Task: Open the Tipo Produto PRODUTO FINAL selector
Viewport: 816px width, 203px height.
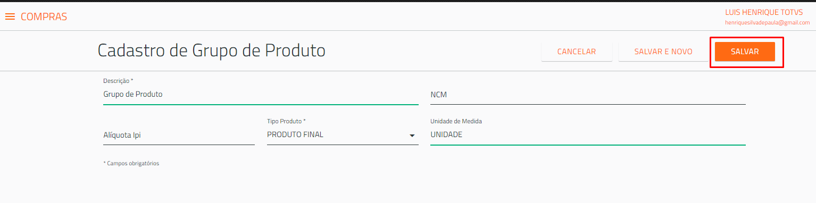Action: click(x=343, y=135)
